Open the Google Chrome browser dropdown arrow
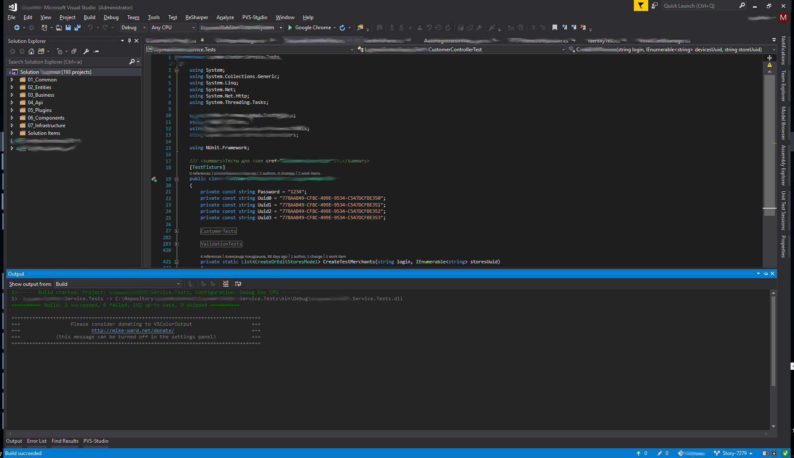794x458 pixels. click(335, 28)
